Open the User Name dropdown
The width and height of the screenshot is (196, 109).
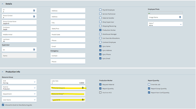[x=19, y=100]
